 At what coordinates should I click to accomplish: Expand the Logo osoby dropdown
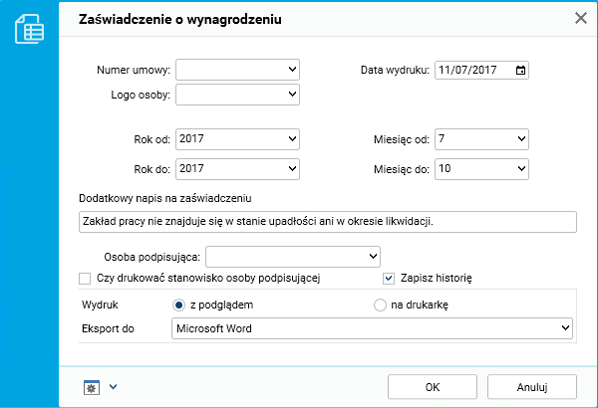237,95
